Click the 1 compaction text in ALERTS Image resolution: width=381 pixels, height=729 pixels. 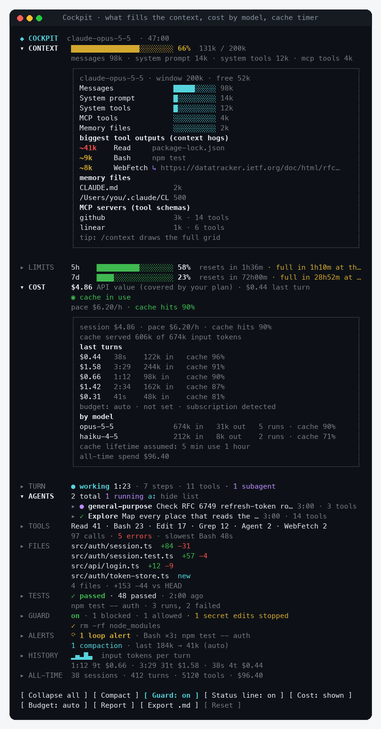[97, 646]
